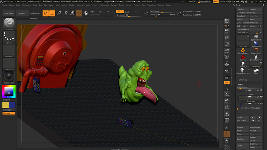The height and width of the screenshot is (150, 267).
Task: Toggle Rgb channel
Action: tap(100, 12)
